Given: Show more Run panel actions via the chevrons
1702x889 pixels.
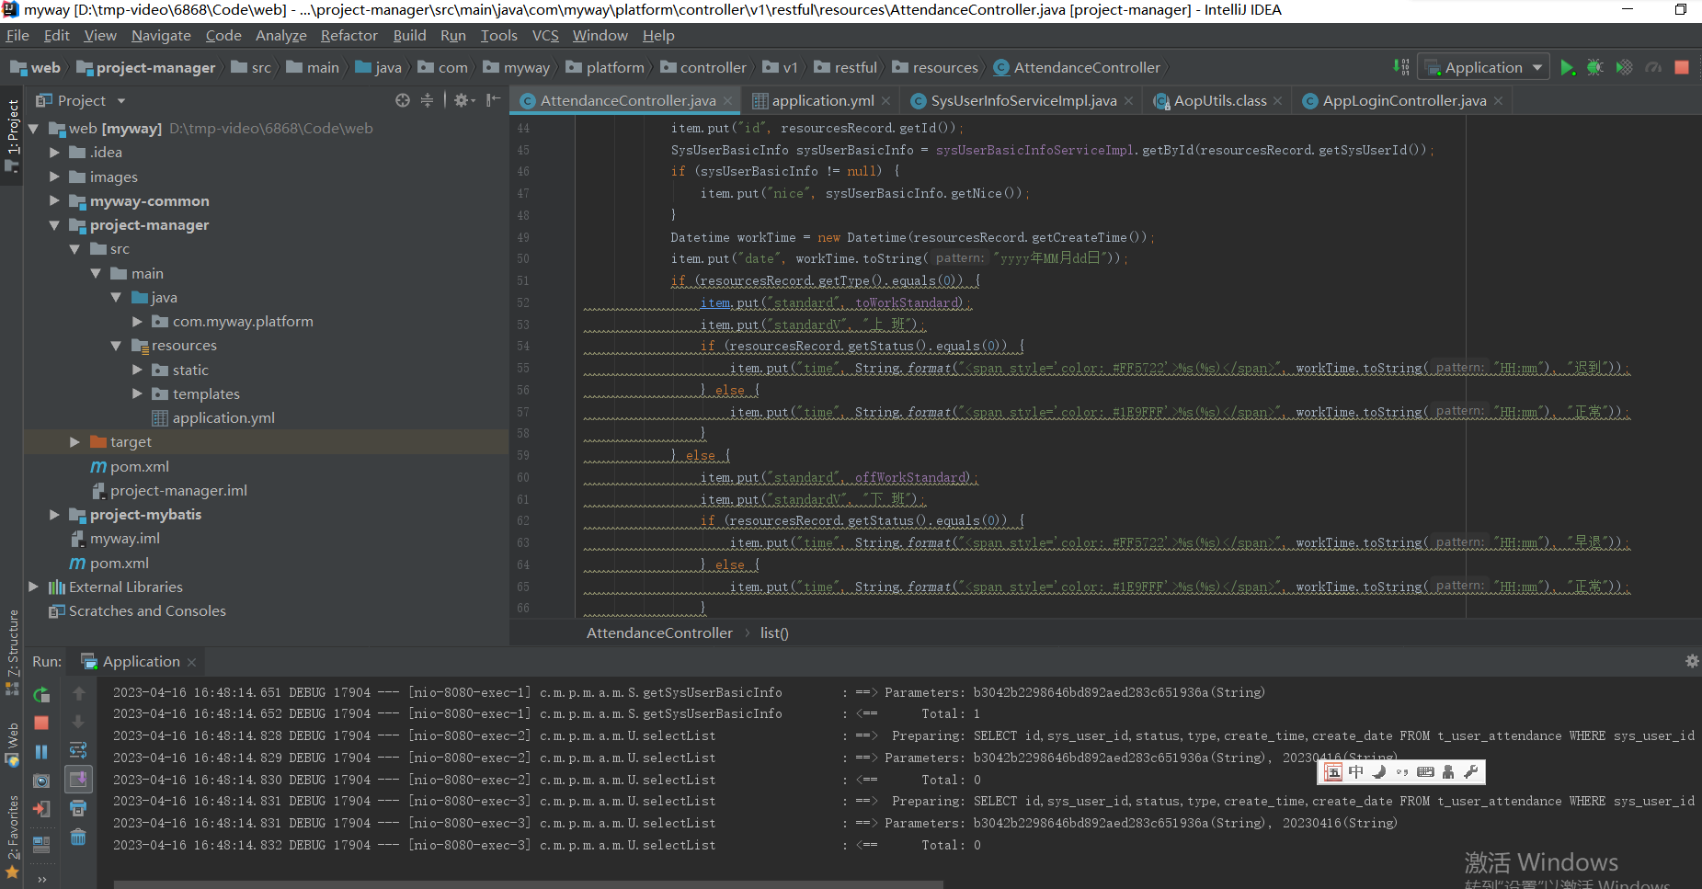Looking at the screenshot, I should (41, 879).
